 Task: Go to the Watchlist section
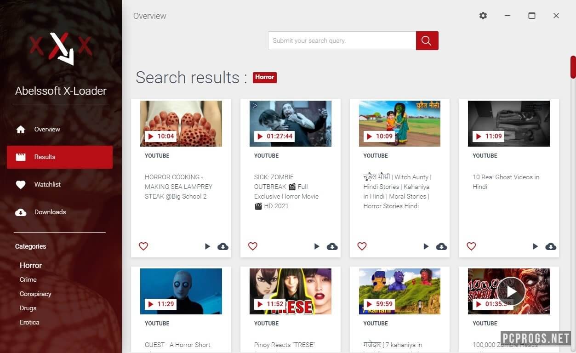(x=47, y=184)
